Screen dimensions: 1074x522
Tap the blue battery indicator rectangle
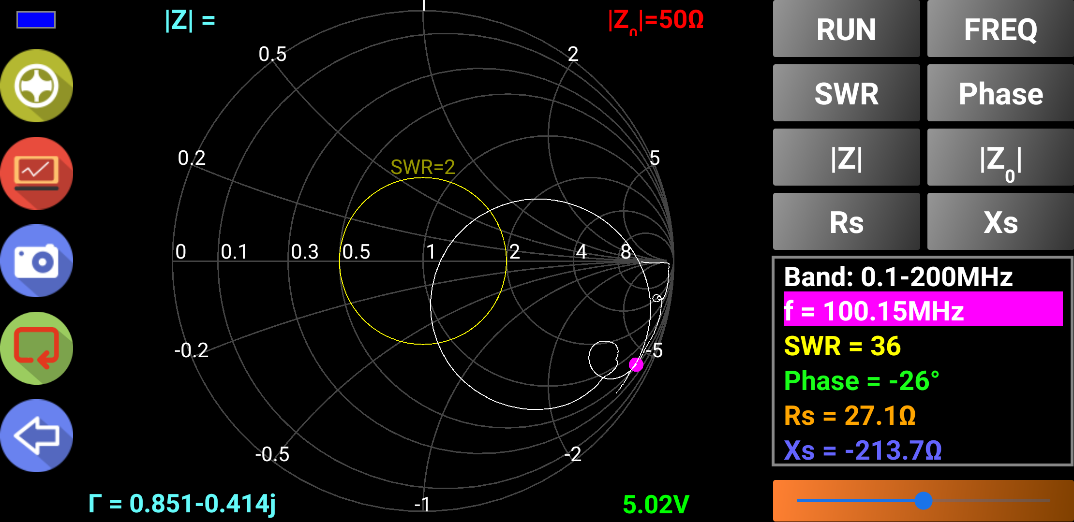point(36,20)
